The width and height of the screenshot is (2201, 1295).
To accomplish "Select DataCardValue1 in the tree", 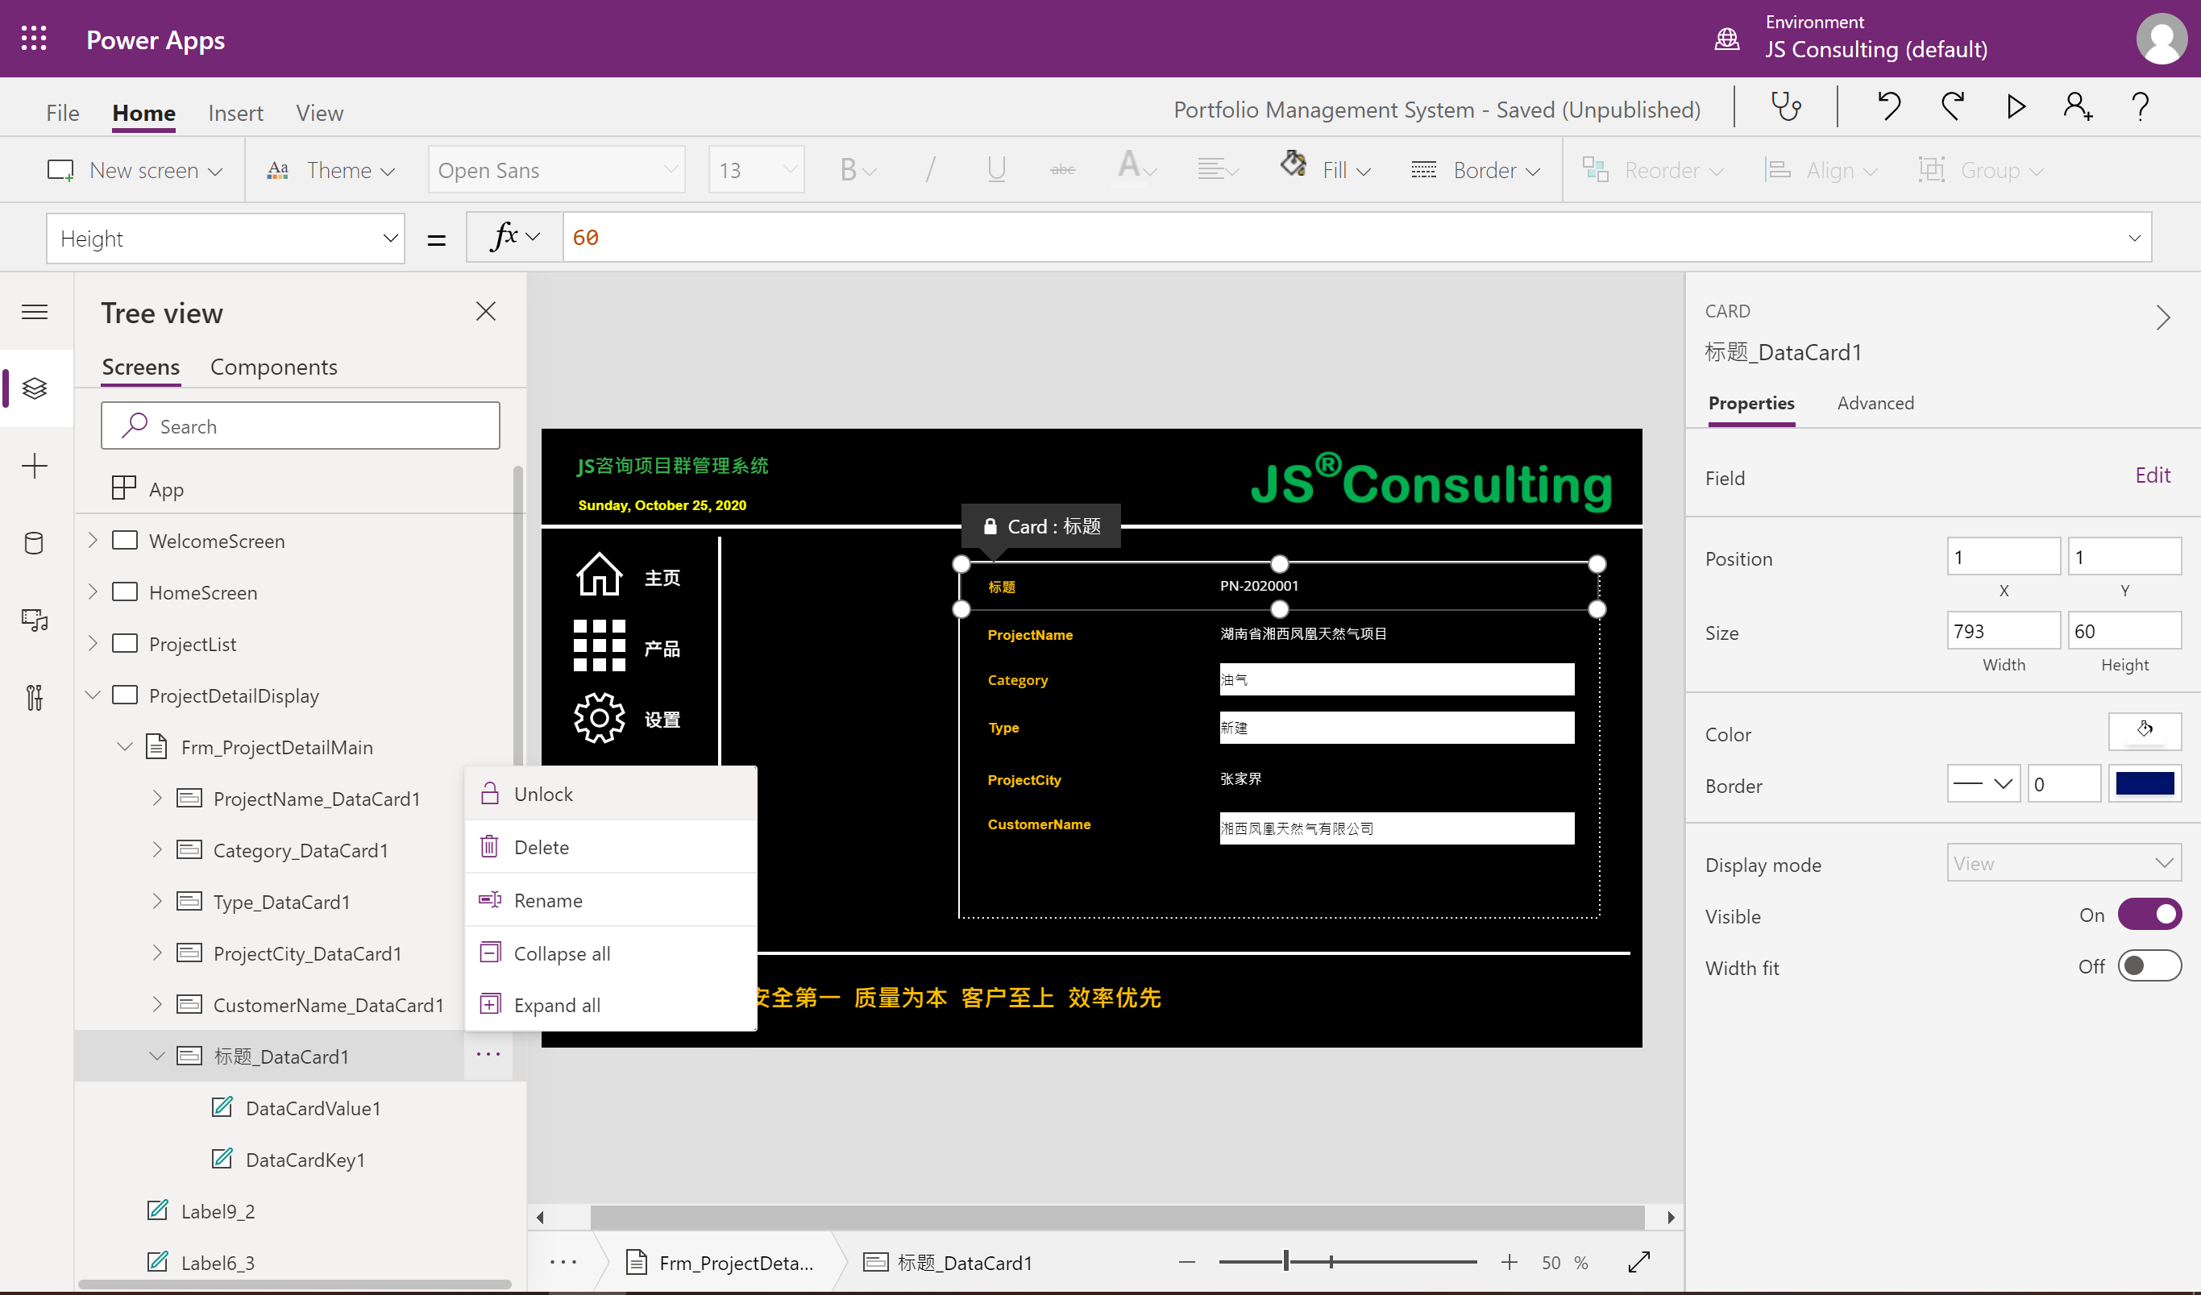I will coord(313,1108).
